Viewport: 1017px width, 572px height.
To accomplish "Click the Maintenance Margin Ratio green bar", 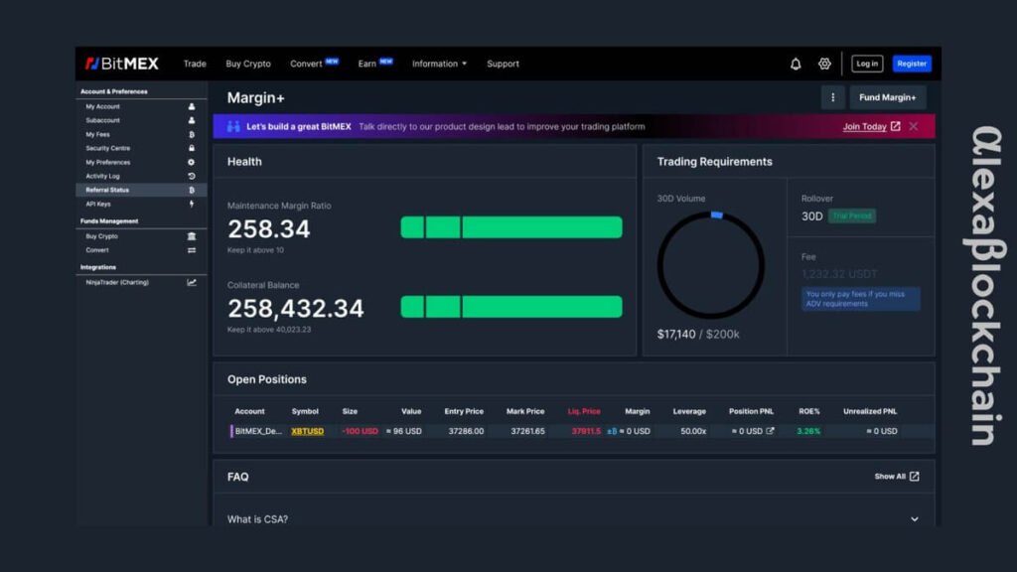I will pyautogui.click(x=511, y=227).
